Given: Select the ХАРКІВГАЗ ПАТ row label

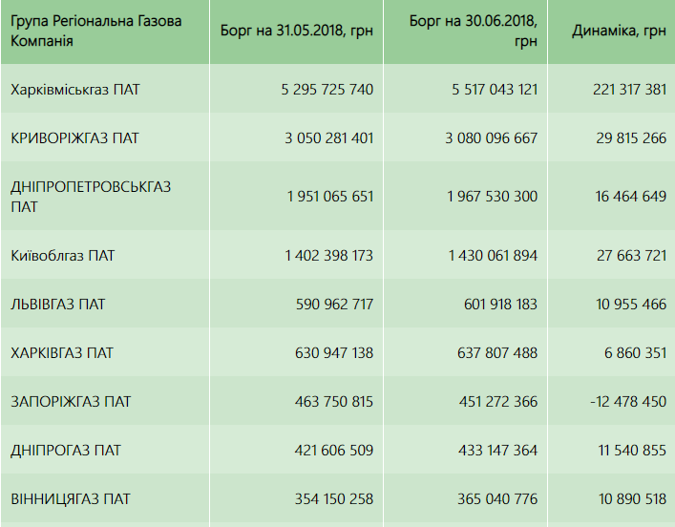Looking at the screenshot, I should [61, 353].
